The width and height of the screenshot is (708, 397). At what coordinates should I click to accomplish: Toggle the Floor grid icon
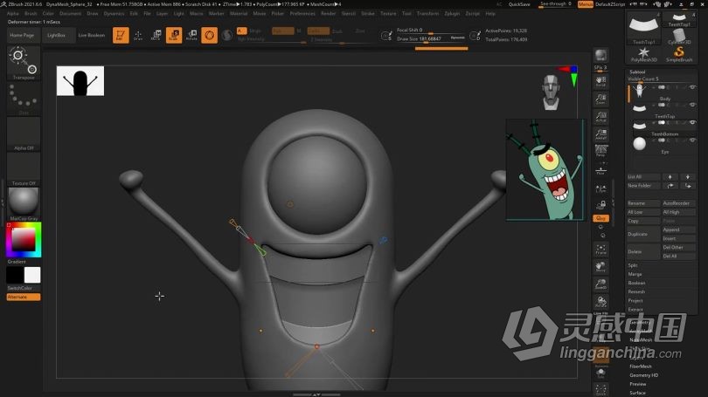[600, 170]
